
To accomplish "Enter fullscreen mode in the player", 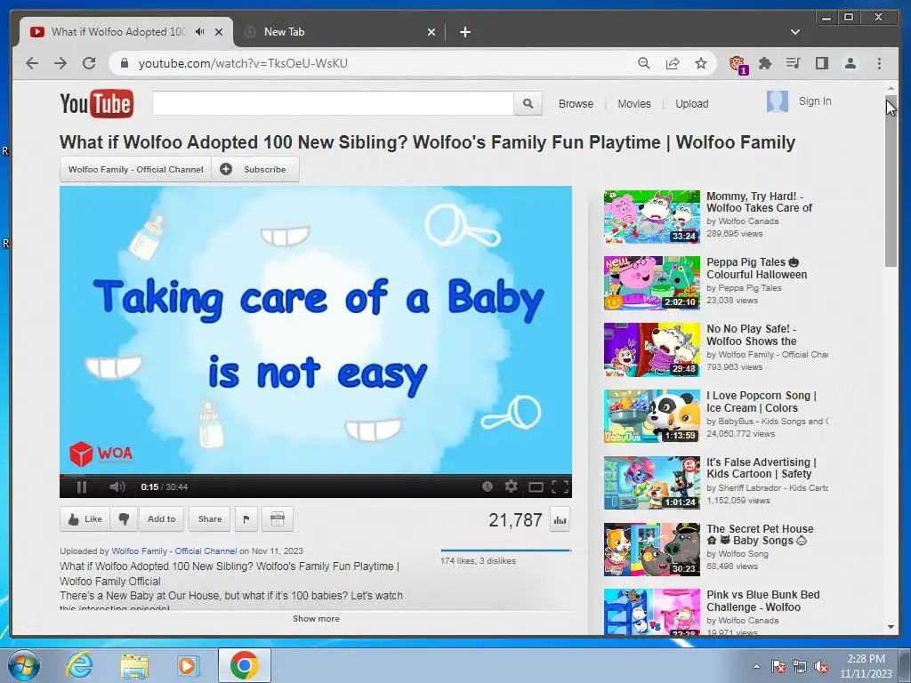I will 560,486.
